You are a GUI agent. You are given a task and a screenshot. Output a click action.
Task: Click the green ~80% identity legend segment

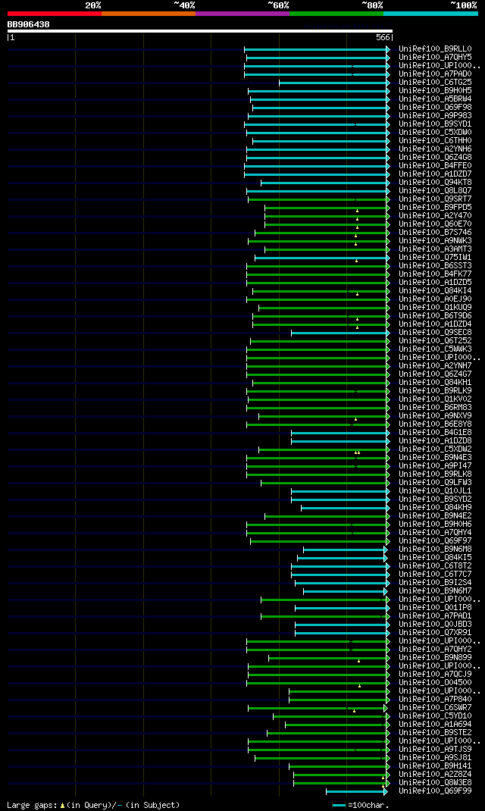pos(336,14)
